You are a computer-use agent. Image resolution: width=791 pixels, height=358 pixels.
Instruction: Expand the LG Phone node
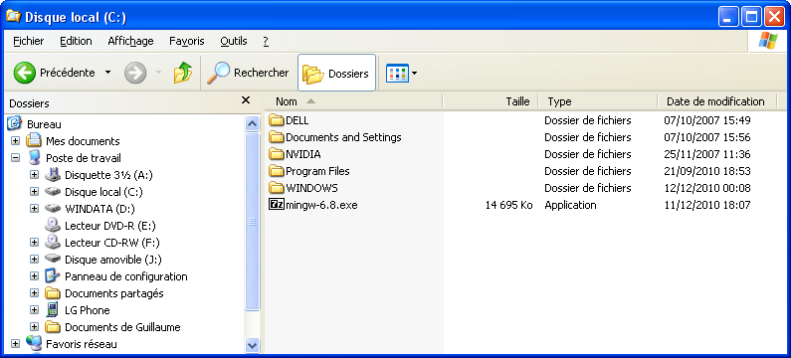[x=34, y=310]
